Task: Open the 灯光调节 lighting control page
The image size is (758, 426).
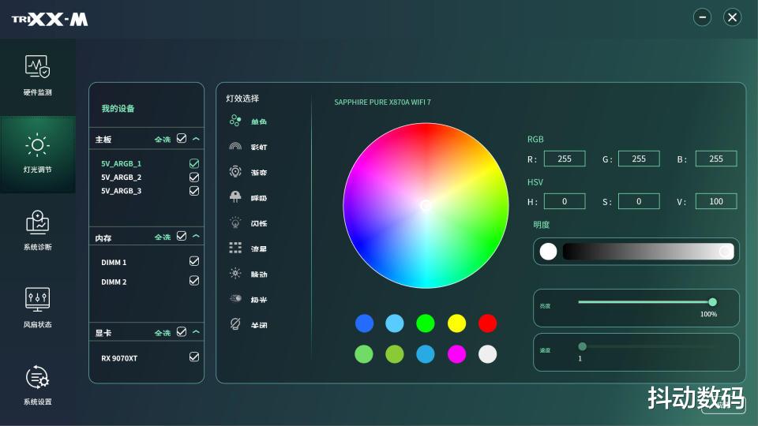Action: pyautogui.click(x=38, y=153)
